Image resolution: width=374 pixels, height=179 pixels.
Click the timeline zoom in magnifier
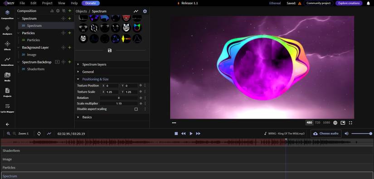tap(9, 133)
